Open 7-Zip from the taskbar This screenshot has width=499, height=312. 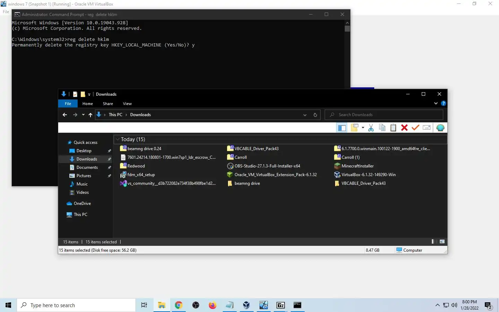[x=281, y=305]
